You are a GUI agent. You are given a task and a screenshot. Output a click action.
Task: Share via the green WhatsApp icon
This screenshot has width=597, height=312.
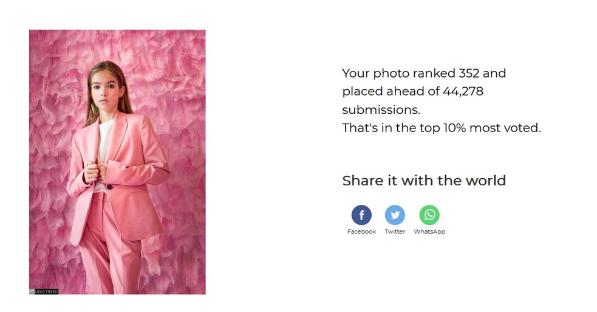pos(429,215)
